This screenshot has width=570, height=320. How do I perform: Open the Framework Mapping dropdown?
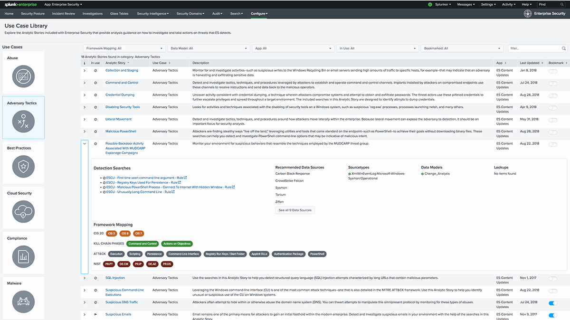click(x=123, y=48)
